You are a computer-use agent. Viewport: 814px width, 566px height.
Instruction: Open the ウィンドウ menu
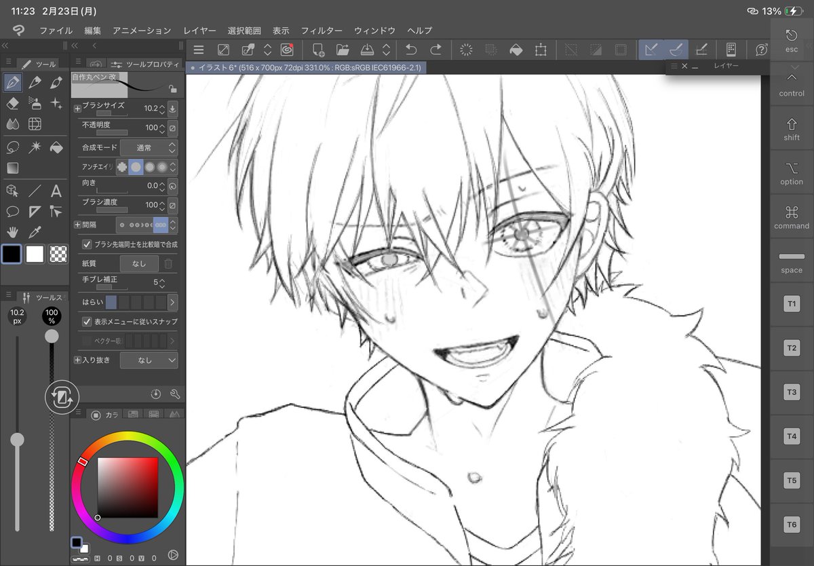[x=374, y=31]
